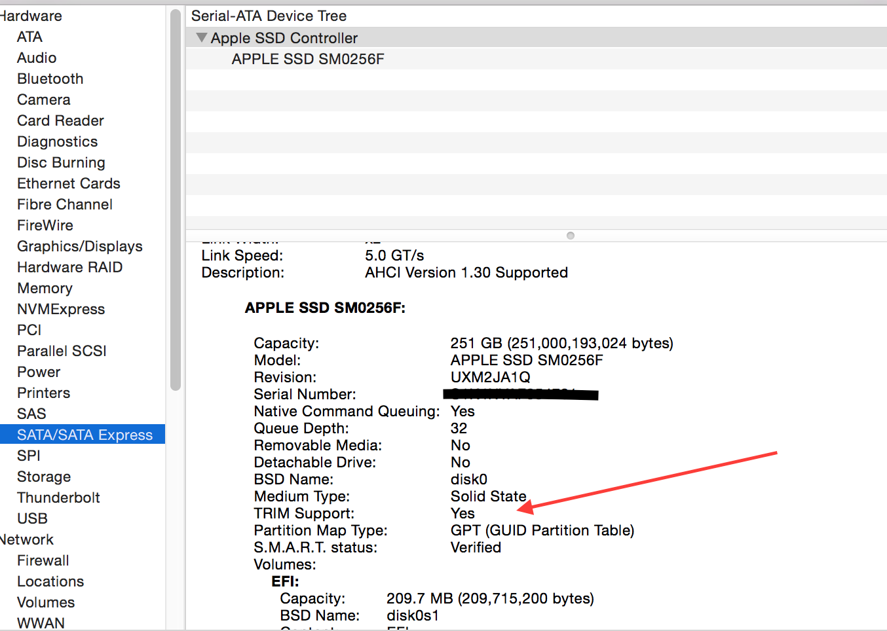Select Volumes under Network
Viewport: 887px width, 631px height.
click(x=46, y=602)
